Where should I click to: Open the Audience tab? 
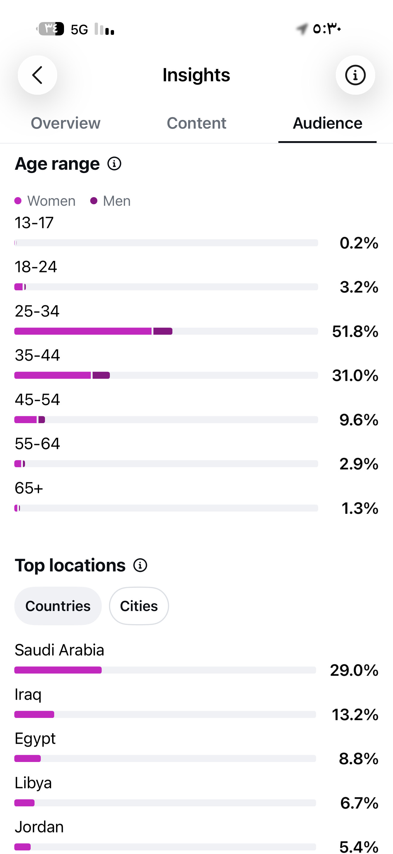327,123
